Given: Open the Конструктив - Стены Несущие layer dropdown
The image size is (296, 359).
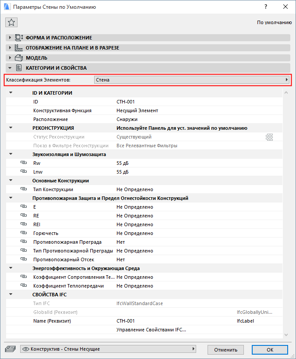Looking at the screenshot, I should coord(108,349).
